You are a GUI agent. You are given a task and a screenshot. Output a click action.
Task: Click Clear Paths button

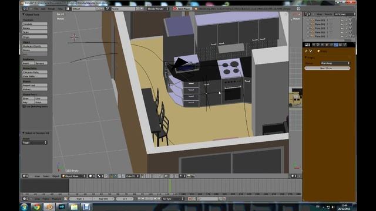coord(35,76)
